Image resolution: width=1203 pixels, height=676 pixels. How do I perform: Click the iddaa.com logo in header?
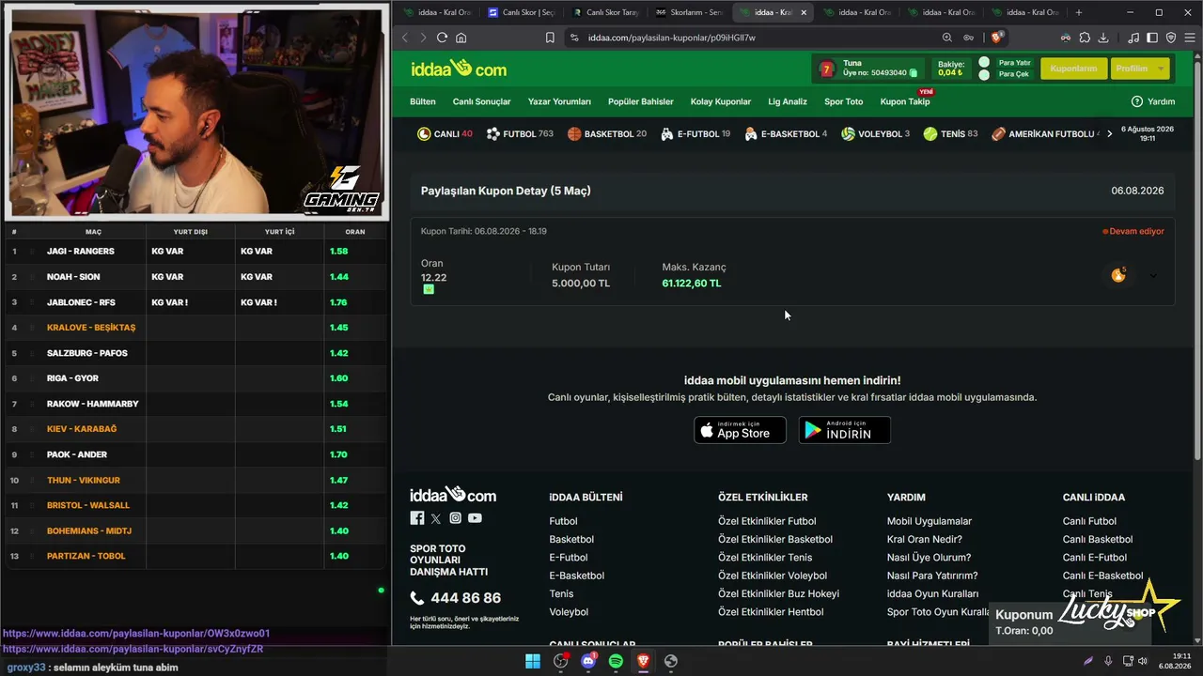tap(459, 69)
